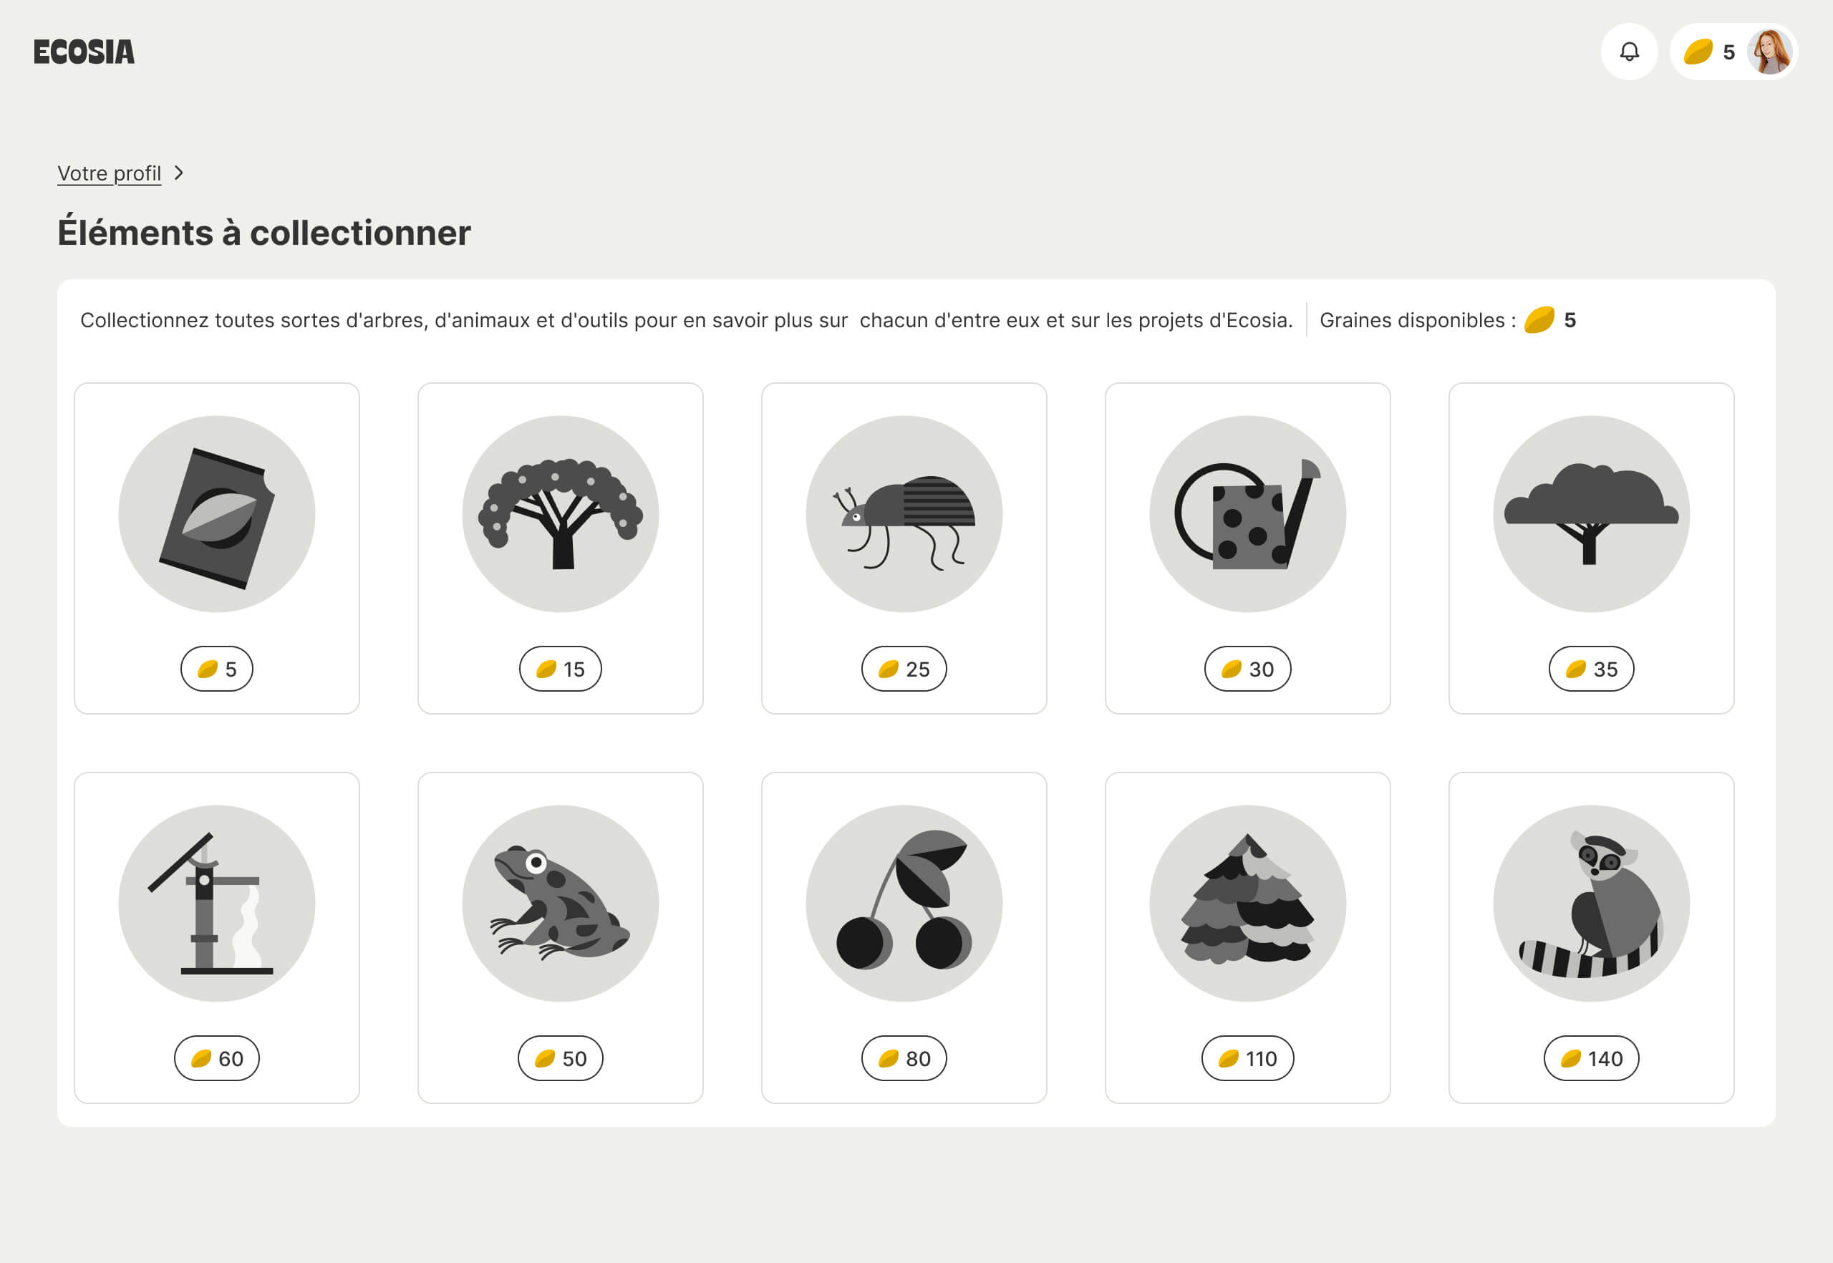Select the beetle collectible

[x=904, y=513]
